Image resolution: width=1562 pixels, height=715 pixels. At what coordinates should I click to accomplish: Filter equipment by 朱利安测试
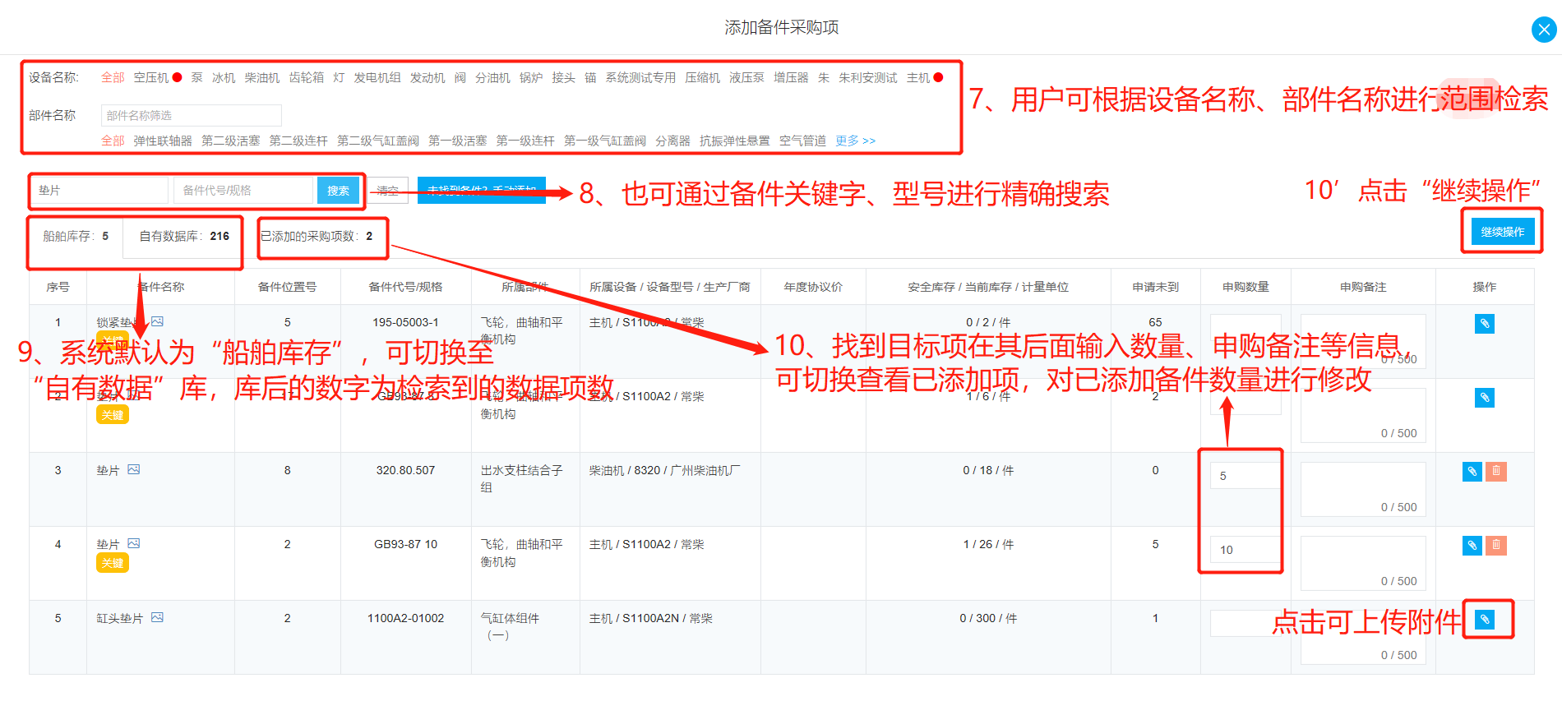pyautogui.click(x=868, y=77)
